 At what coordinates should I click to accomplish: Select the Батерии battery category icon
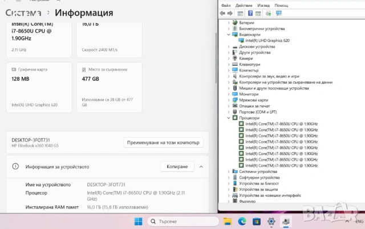coord(235,23)
